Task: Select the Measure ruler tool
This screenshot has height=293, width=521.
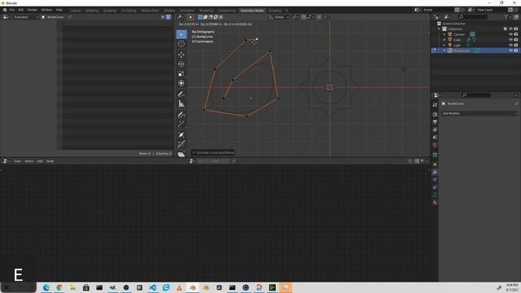Action: [x=181, y=104]
